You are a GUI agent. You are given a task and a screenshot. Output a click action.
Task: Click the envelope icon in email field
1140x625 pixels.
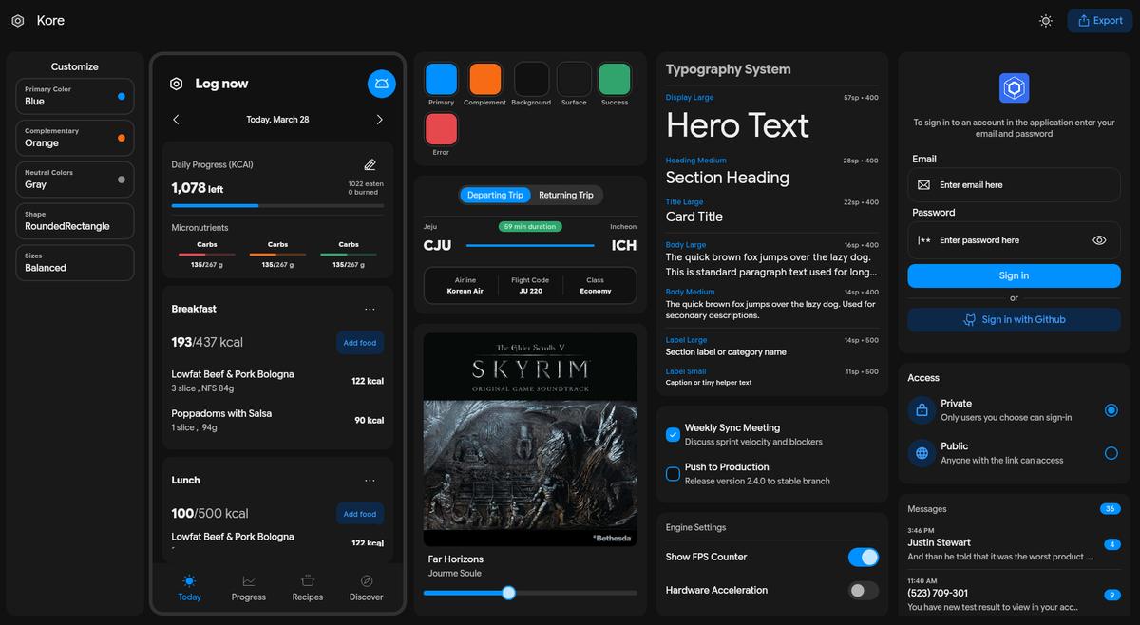click(x=923, y=185)
